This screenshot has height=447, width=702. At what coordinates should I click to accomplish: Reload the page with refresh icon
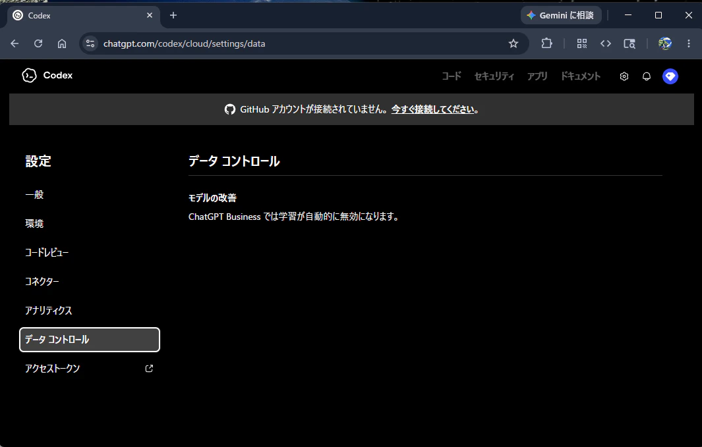coord(38,43)
